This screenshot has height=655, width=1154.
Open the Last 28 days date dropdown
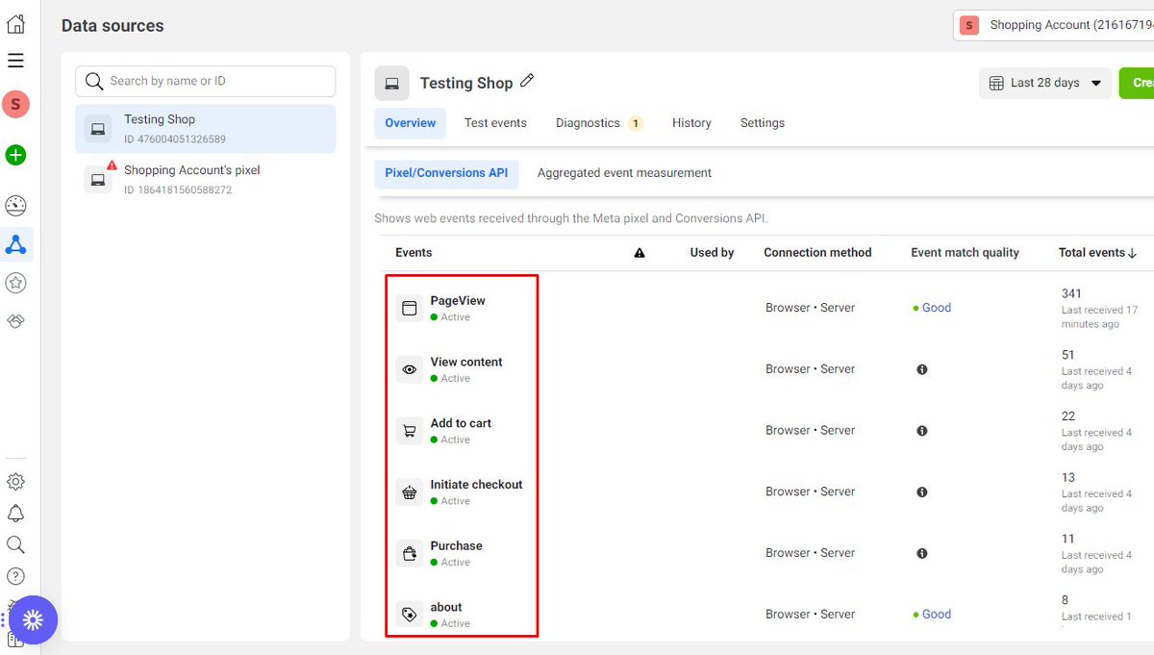click(x=1045, y=83)
